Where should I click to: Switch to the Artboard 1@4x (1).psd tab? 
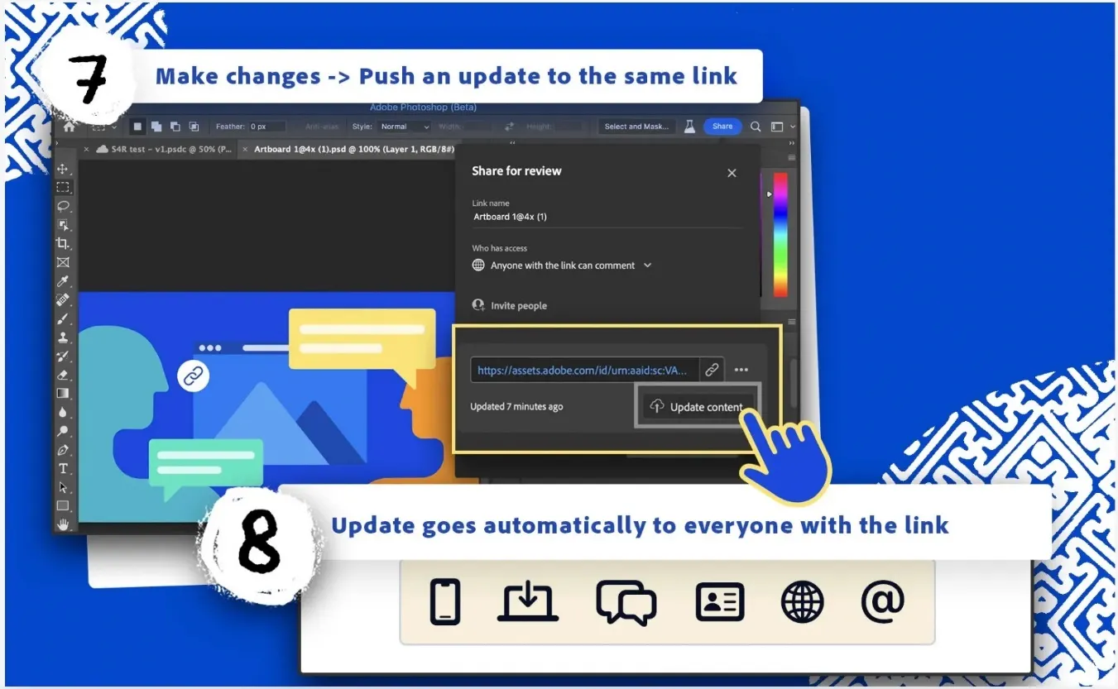tap(349, 149)
